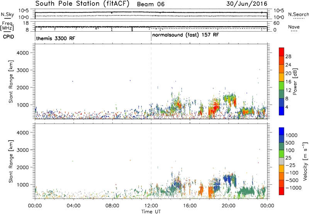This screenshot has height=214, width=309.
Task: Click the '4' value on Power scale
Action: pos(287,107)
